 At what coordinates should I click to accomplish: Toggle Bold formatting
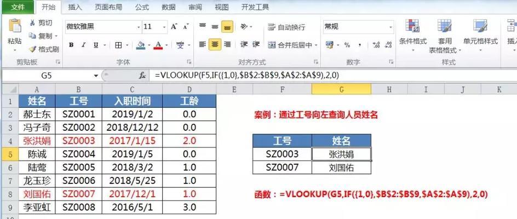[x=71, y=45]
